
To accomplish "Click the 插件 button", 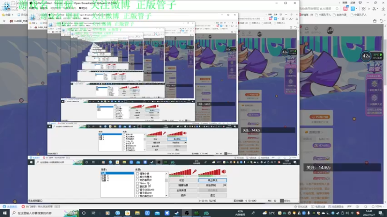I will pos(183,195).
